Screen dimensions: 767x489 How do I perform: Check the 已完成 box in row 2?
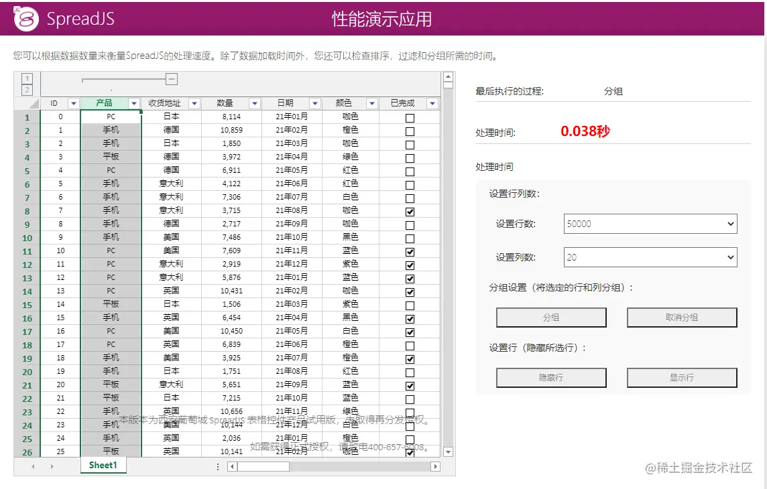pos(410,131)
